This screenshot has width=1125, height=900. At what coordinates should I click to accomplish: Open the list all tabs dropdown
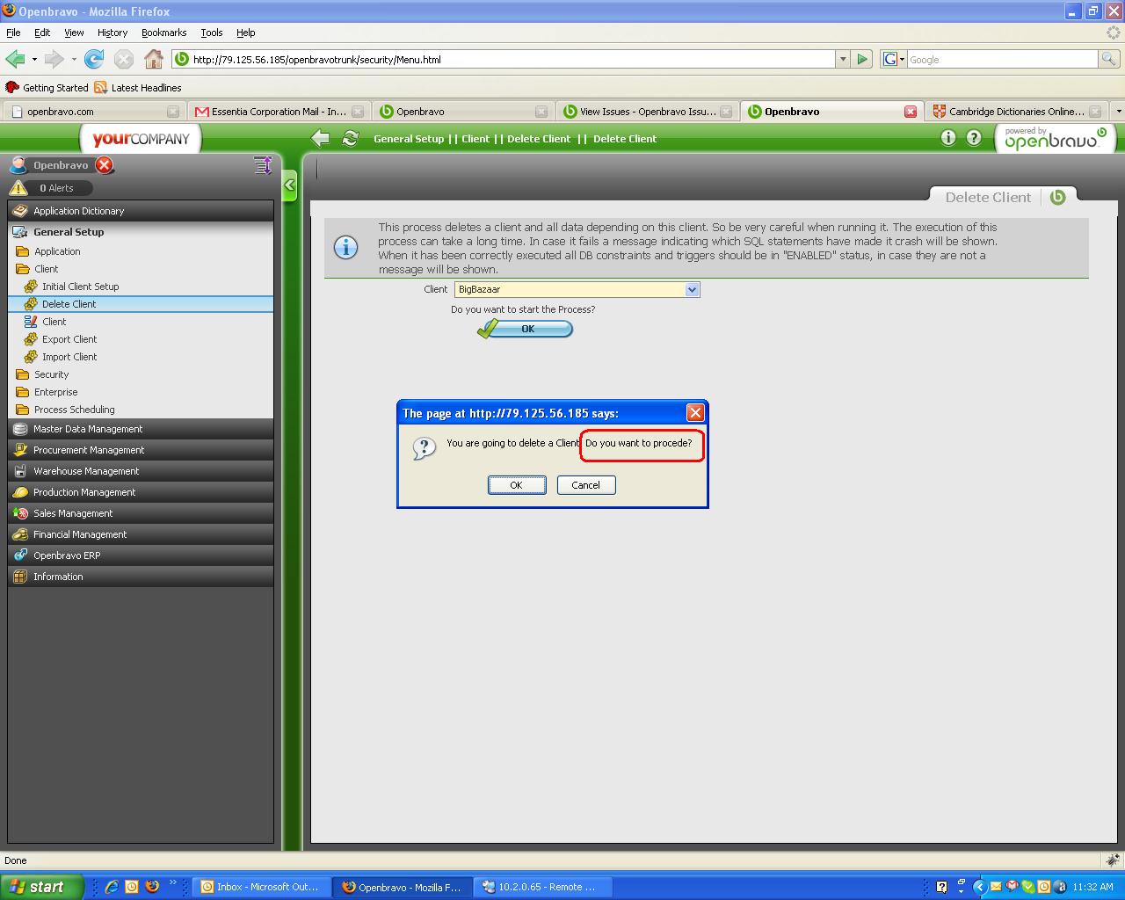(1118, 112)
